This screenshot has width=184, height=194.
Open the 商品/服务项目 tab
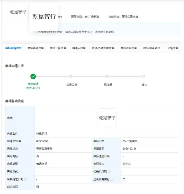click(x=152, y=48)
